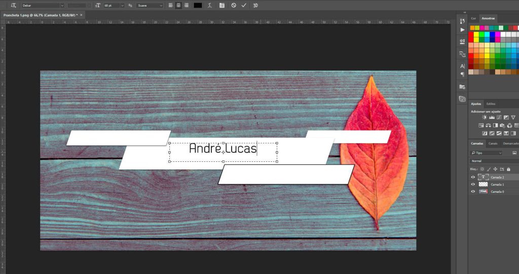Add a Gradient Map adjustment
519x274 pixels.
[513, 133]
